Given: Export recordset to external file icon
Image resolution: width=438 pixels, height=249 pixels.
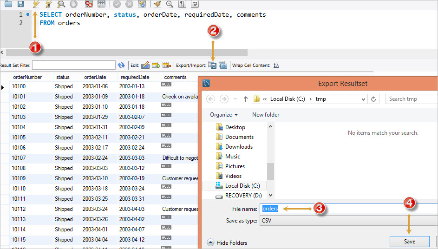Looking at the screenshot, I should point(213,65).
